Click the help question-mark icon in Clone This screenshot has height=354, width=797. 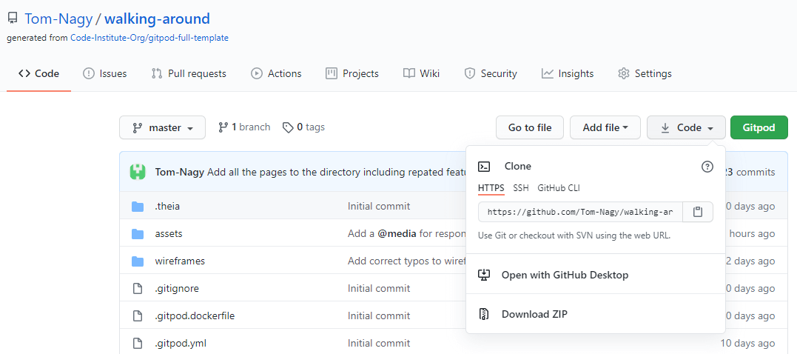(707, 167)
